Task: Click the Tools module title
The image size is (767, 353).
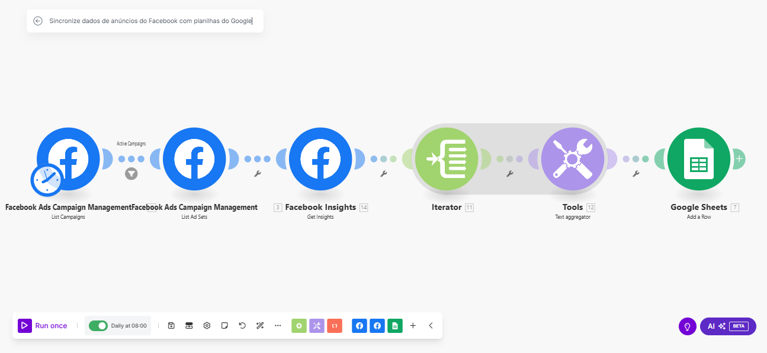Action: coord(573,208)
